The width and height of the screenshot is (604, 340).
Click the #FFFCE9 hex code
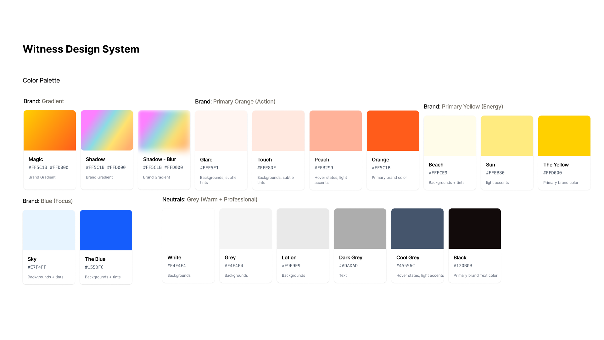(438, 173)
